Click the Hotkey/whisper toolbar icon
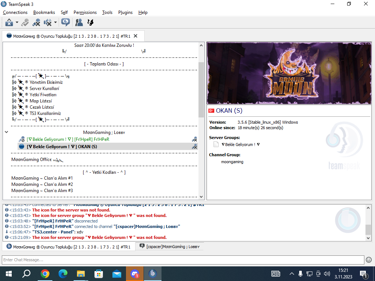The height and width of the screenshot is (281, 375). click(x=90, y=22)
